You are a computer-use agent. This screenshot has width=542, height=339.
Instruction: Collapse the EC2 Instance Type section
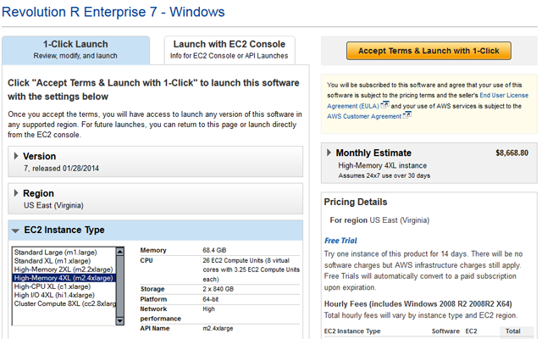[15, 231]
